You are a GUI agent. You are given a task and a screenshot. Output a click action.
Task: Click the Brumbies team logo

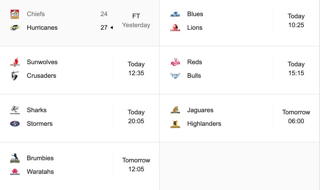15,158
